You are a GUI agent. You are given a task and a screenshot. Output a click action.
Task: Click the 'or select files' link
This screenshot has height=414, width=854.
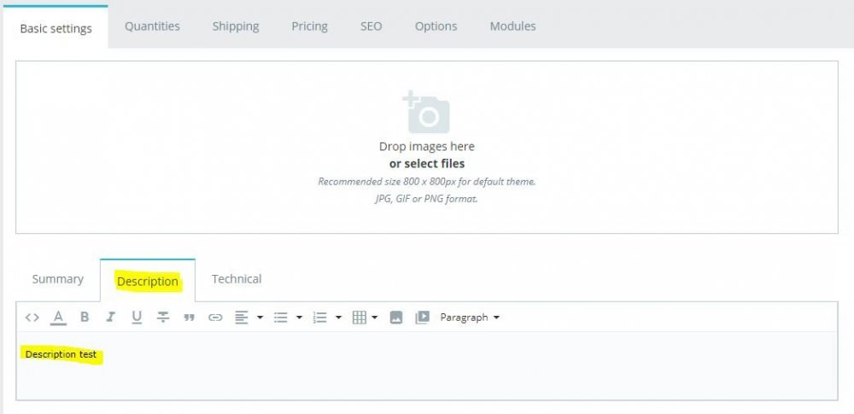coord(427,163)
